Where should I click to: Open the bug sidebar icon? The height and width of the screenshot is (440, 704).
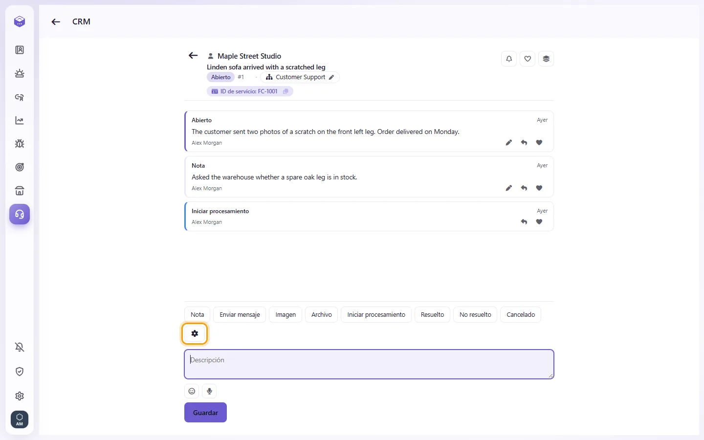click(x=20, y=144)
